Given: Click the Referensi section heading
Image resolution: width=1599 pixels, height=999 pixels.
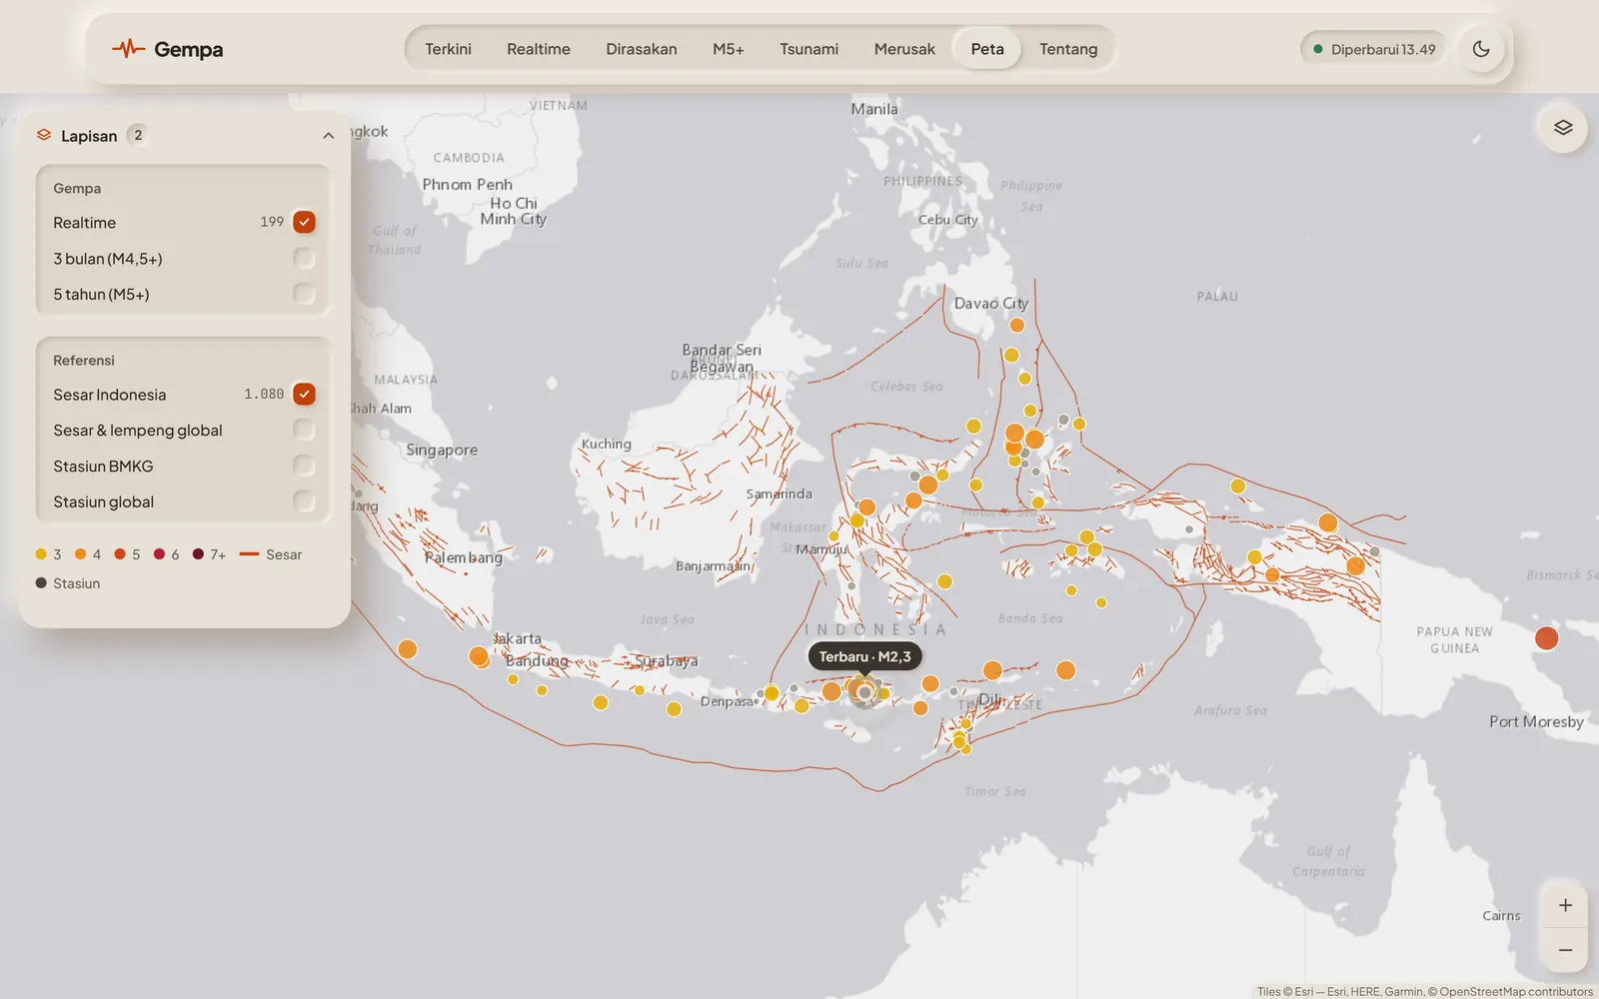Looking at the screenshot, I should point(84,361).
